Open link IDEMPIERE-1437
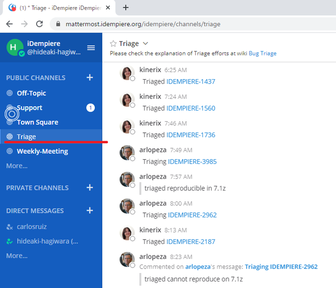Viewport: 336px width, 288px height. (x=191, y=82)
